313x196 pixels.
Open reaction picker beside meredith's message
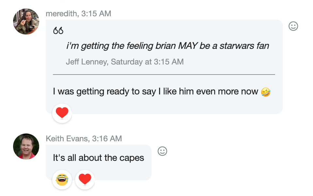[293, 26]
